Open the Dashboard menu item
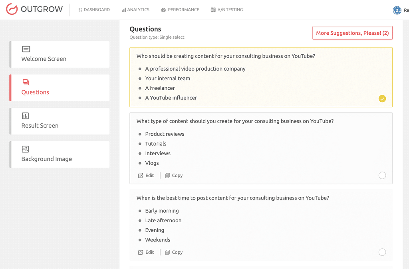Screen dimensions: 409x269 pos(94,10)
